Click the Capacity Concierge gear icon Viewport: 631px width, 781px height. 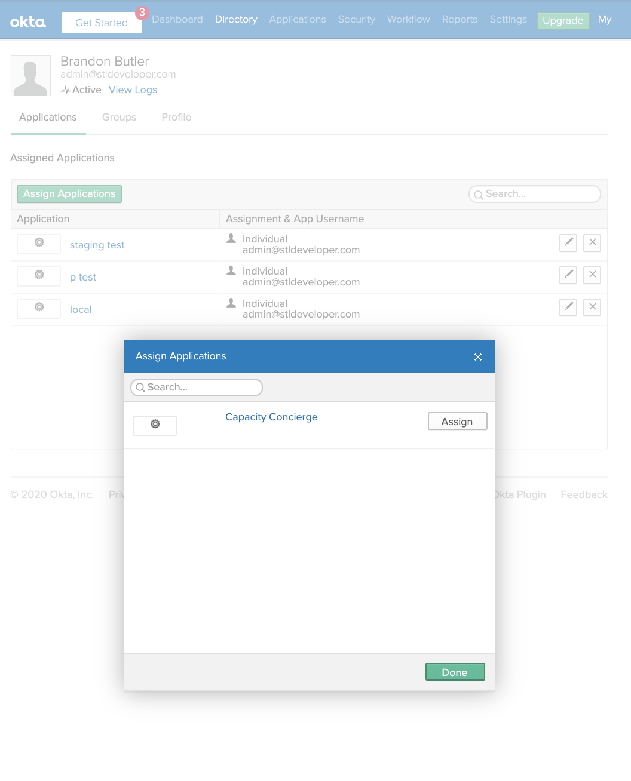155,425
